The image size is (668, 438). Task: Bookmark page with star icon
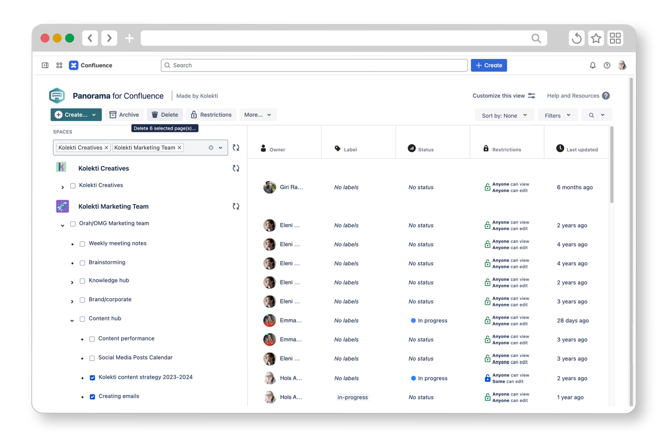click(x=596, y=38)
